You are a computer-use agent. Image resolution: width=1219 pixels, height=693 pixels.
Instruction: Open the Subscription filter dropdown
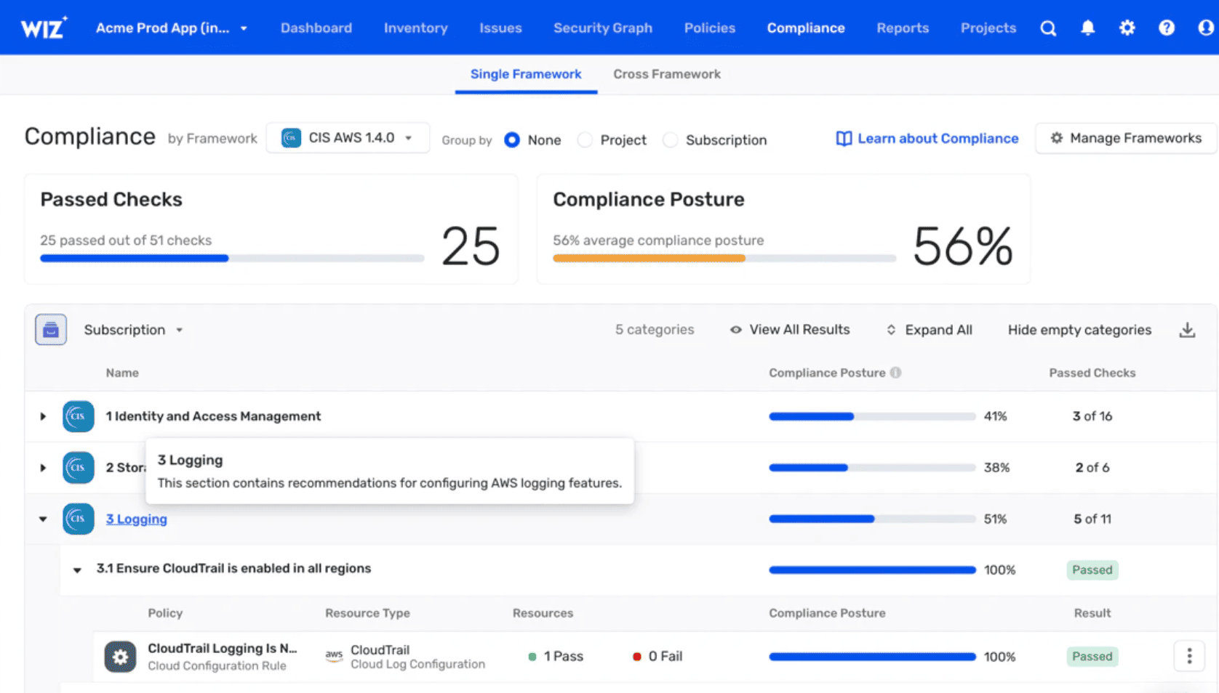133,330
